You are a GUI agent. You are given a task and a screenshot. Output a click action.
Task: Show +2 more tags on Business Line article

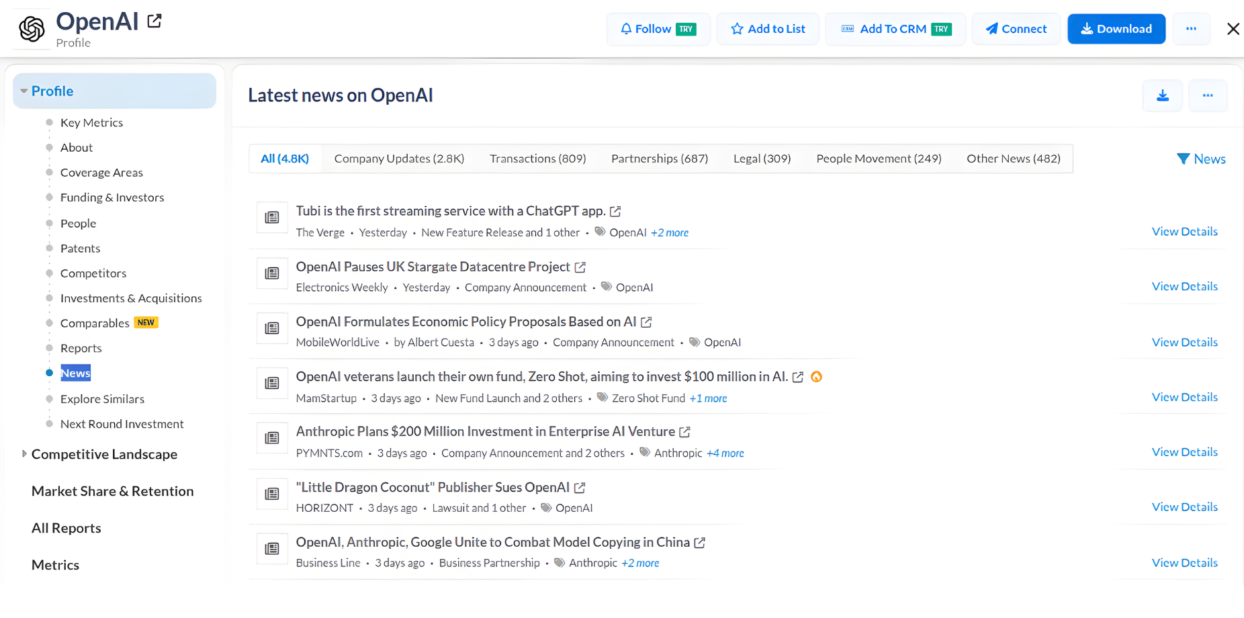(640, 563)
